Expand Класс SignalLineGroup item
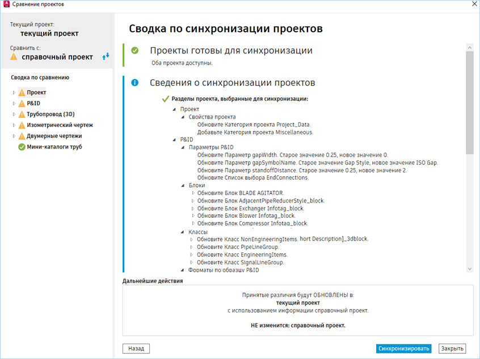Screen dimensions: 480x359 click(x=192, y=262)
